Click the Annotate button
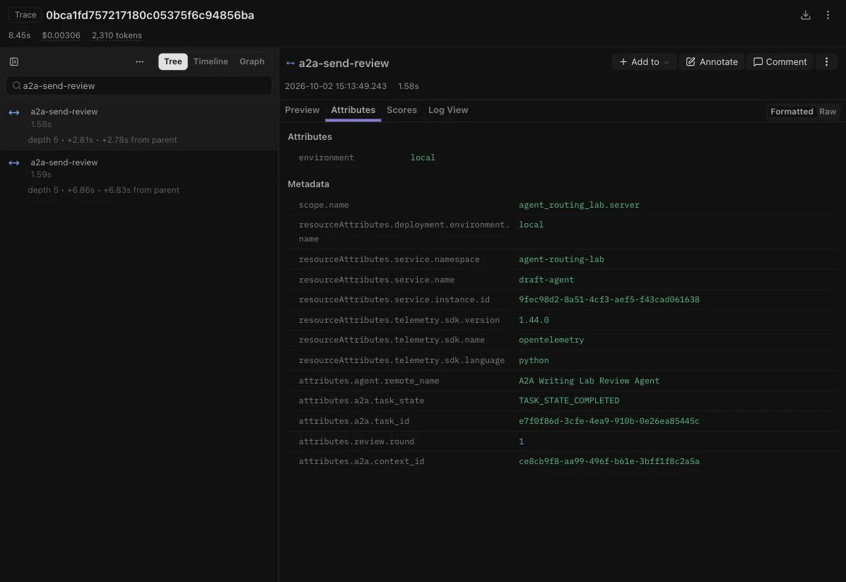This screenshot has height=582, width=846. point(712,61)
